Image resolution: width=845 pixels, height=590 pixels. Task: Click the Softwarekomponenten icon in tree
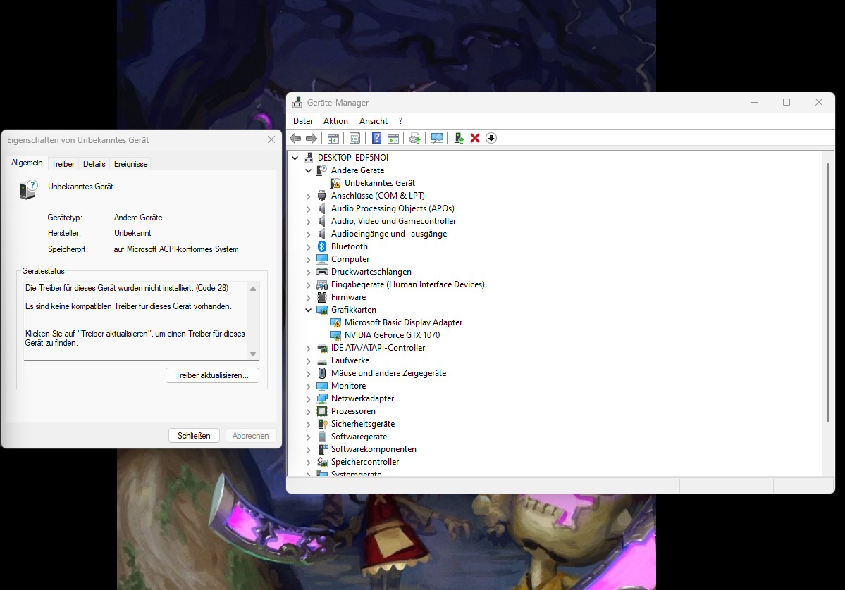(322, 449)
